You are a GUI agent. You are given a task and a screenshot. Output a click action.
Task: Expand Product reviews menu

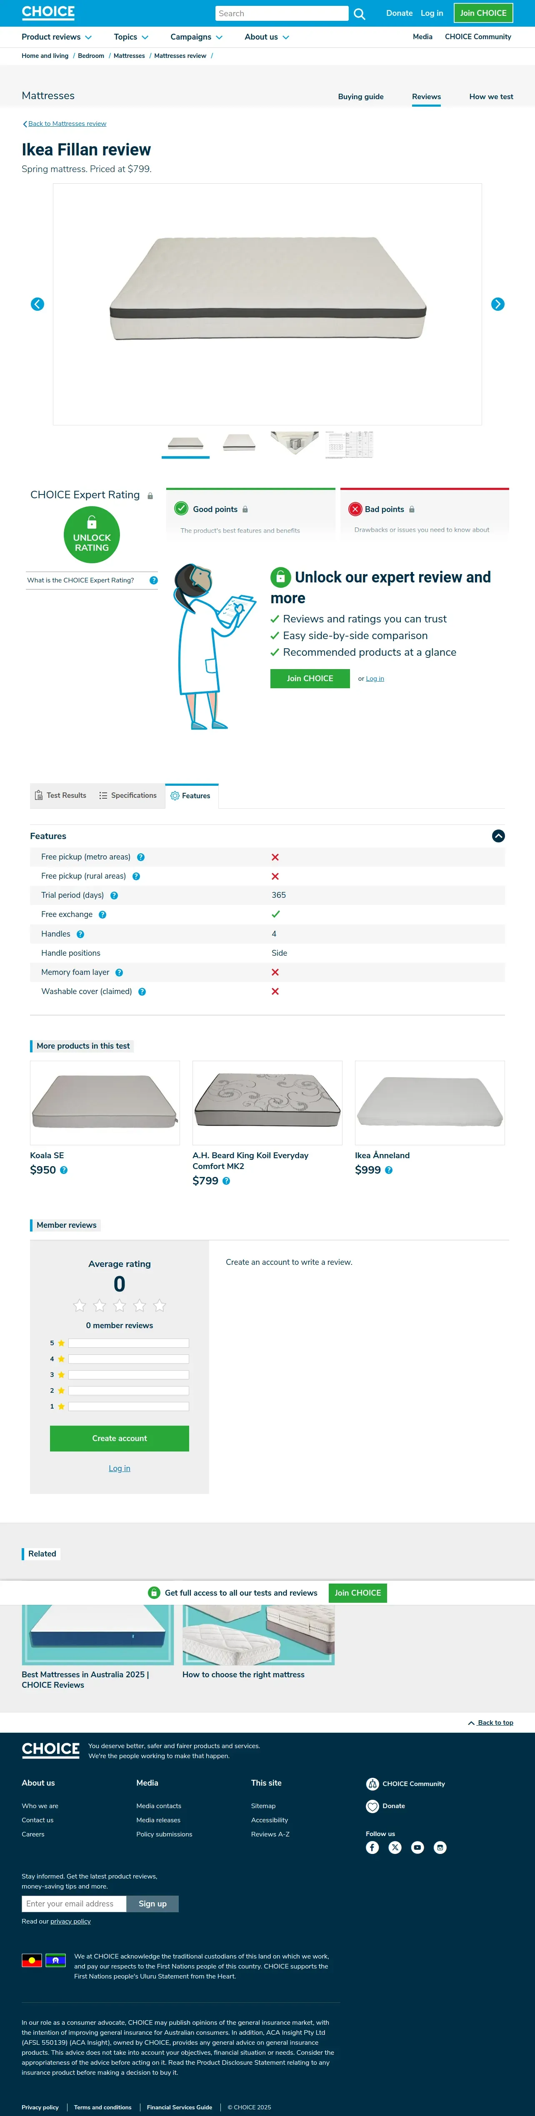[x=57, y=37]
